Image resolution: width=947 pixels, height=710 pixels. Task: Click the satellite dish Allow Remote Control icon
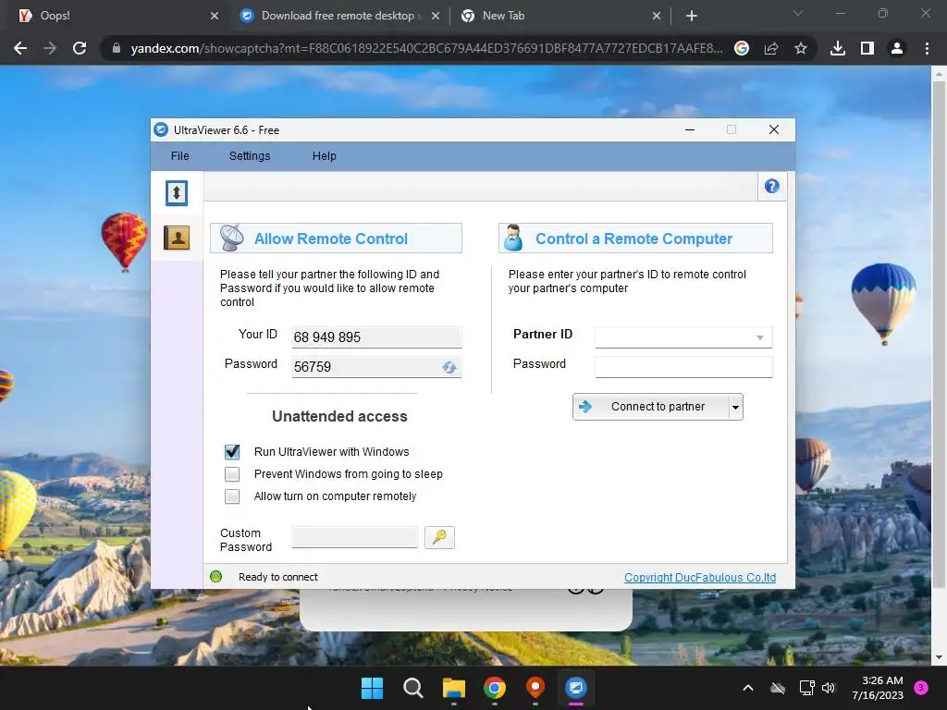231,238
